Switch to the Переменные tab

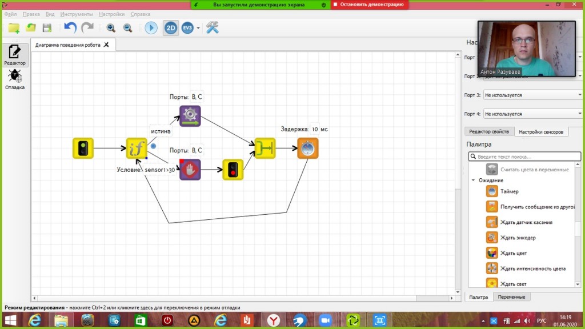[512, 297]
